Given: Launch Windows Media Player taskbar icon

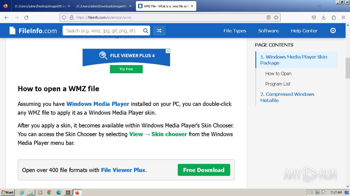Looking at the screenshot, I should (40, 192).
